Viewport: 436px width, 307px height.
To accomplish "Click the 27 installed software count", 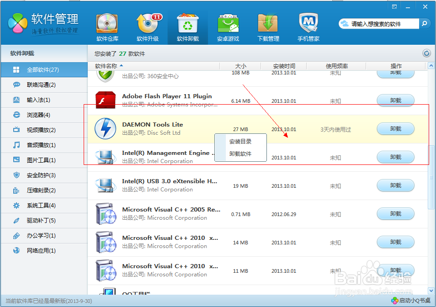I will tap(122, 53).
